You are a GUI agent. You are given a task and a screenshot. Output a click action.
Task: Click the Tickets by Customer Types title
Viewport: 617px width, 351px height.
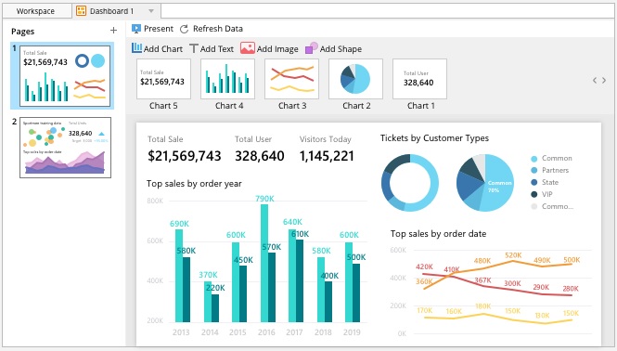click(434, 138)
